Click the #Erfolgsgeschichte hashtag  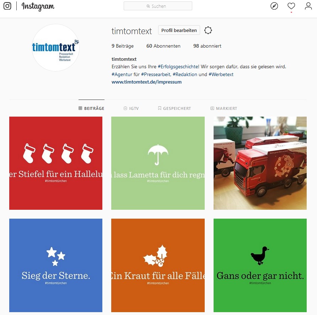tap(178, 67)
